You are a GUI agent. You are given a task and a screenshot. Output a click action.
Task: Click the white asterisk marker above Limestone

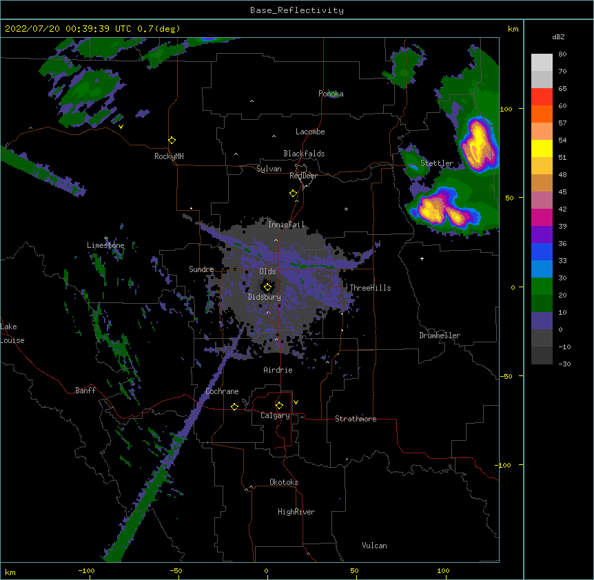106,238
